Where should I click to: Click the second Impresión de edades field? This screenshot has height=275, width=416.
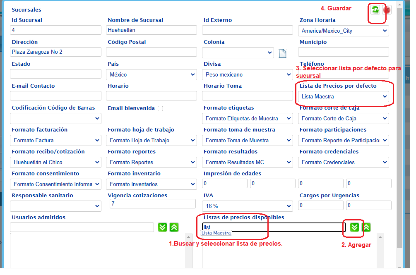tap(272, 183)
